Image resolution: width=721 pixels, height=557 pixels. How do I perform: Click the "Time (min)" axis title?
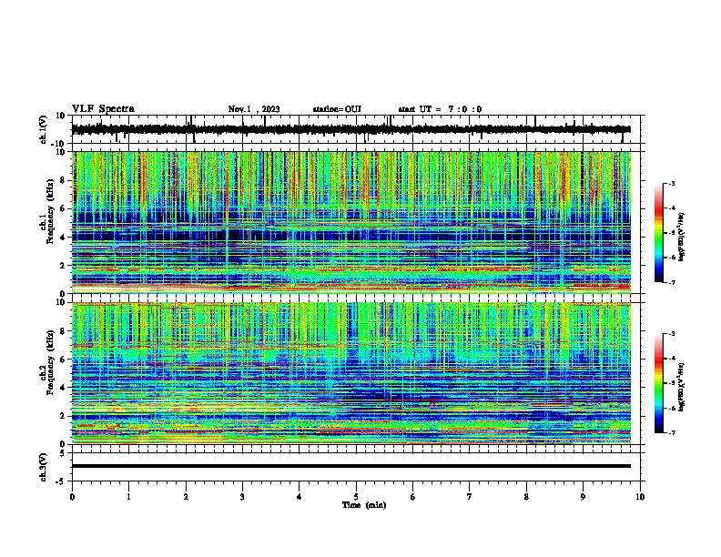click(x=364, y=505)
